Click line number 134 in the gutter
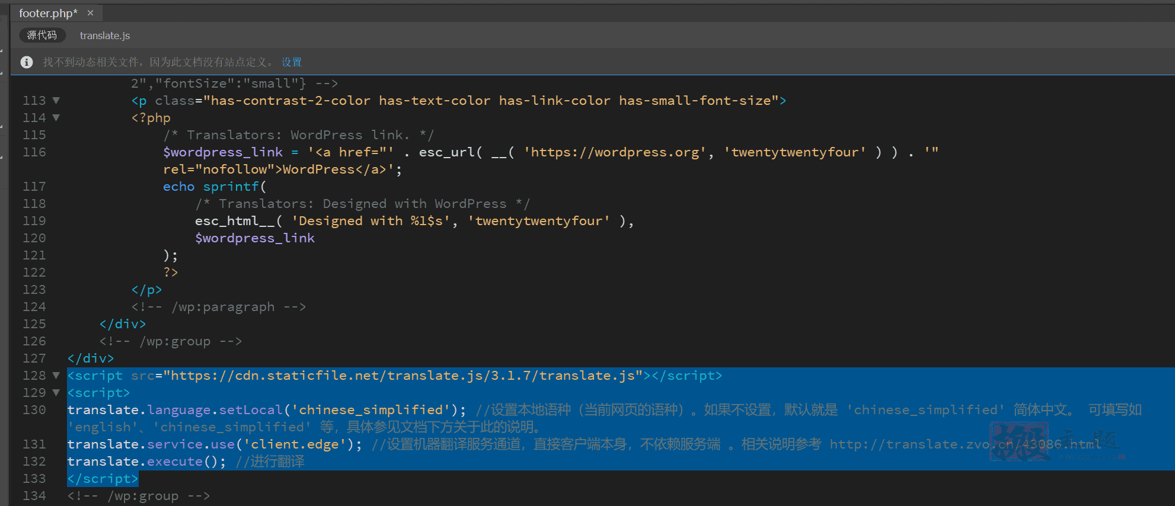The image size is (1175, 506). click(x=34, y=496)
